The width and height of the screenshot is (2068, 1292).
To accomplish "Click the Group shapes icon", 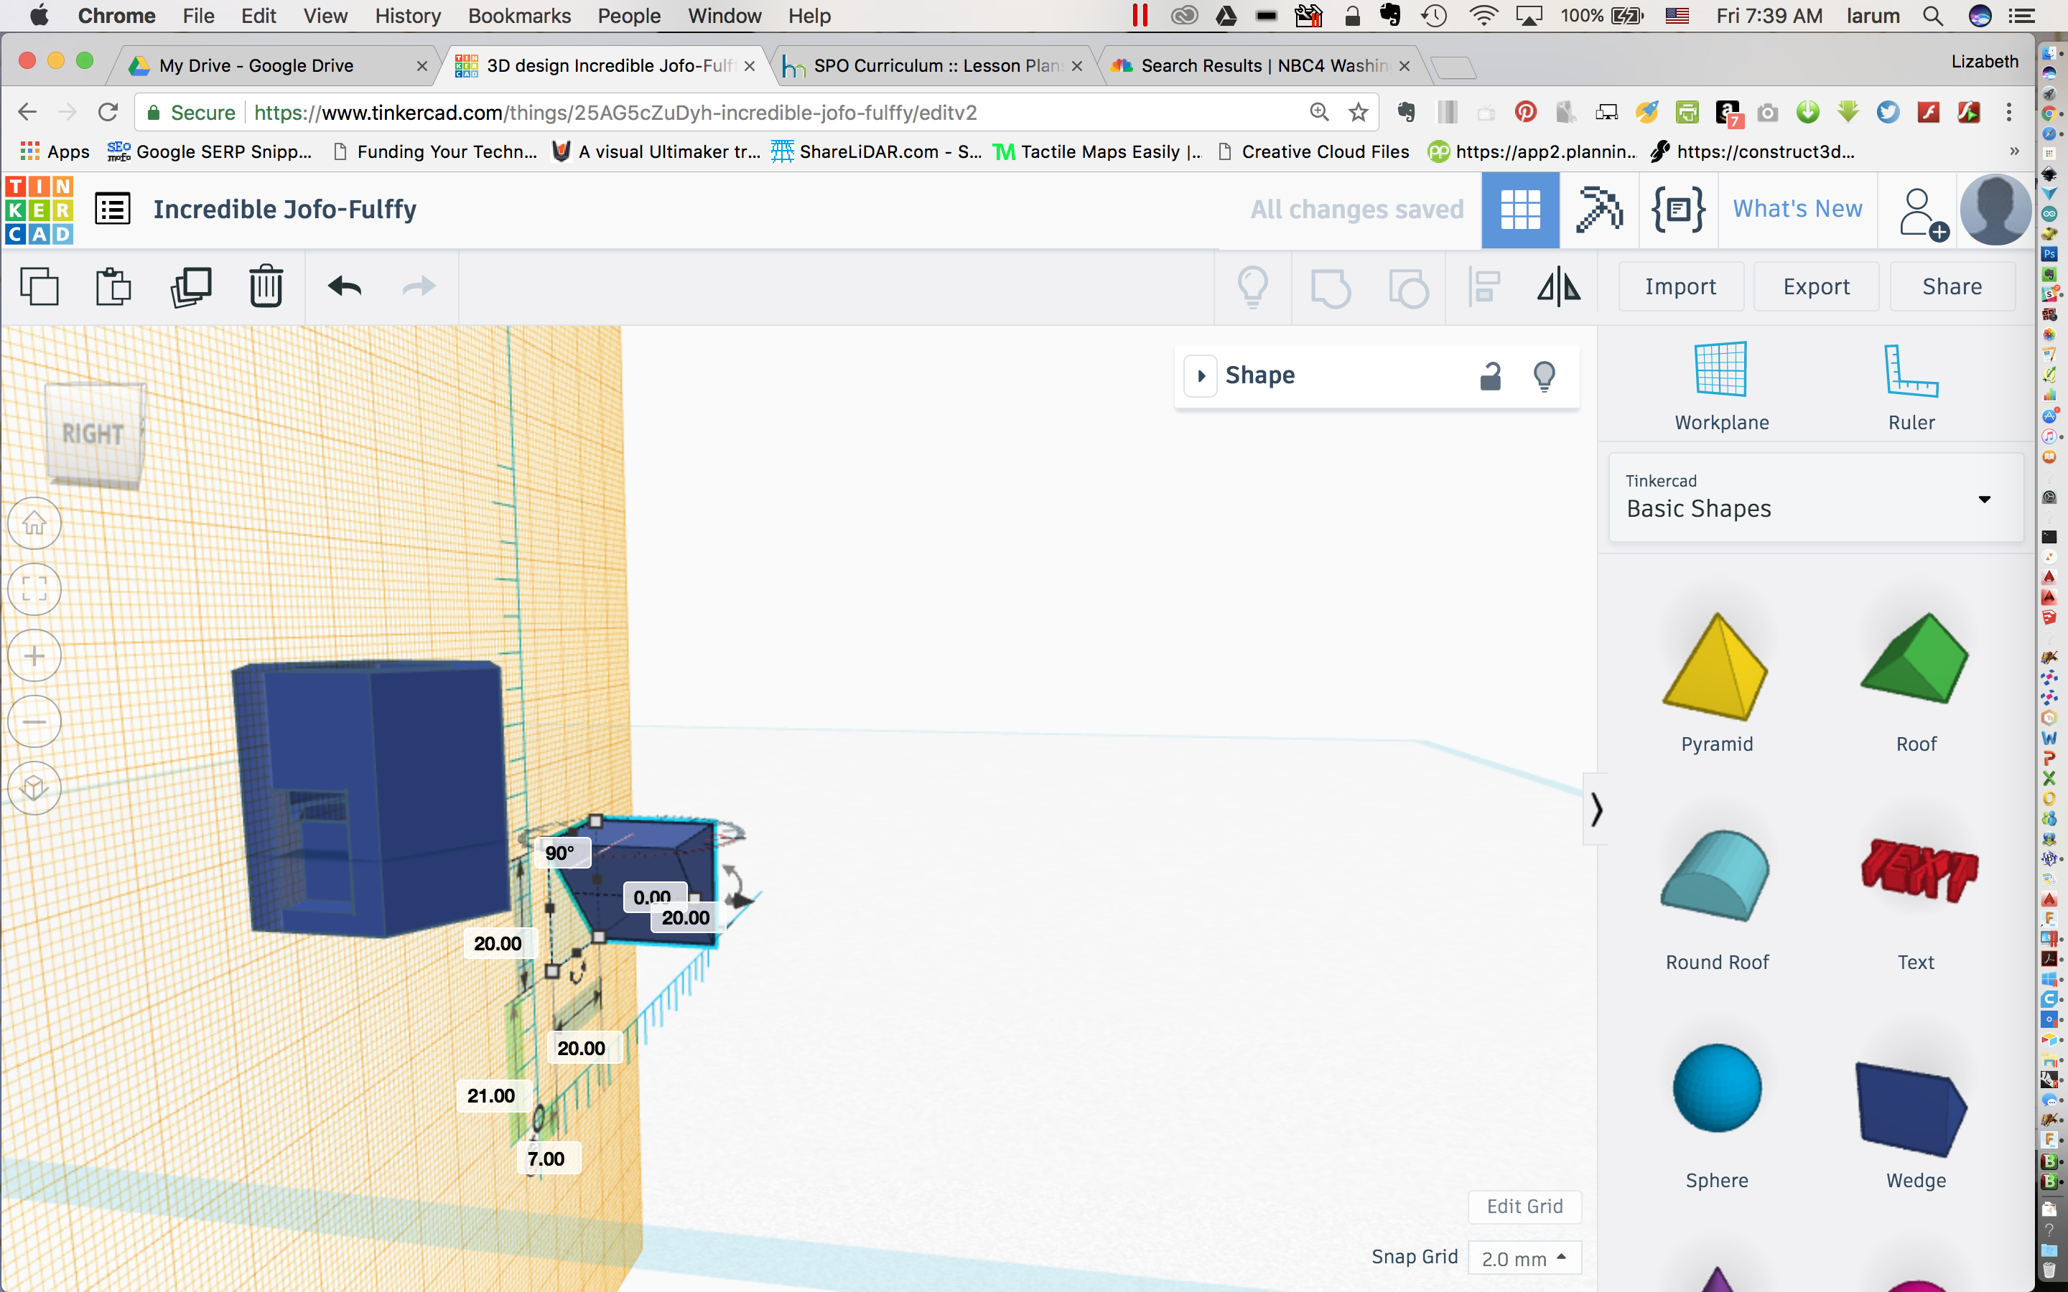I will pos(1331,287).
